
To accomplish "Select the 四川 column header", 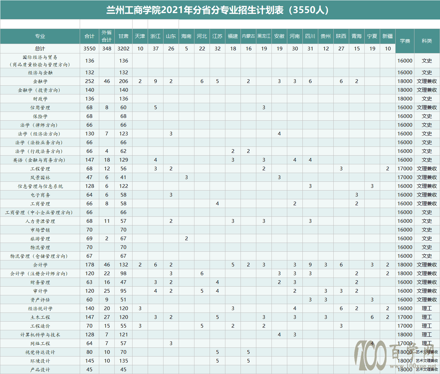I will 310,36.
